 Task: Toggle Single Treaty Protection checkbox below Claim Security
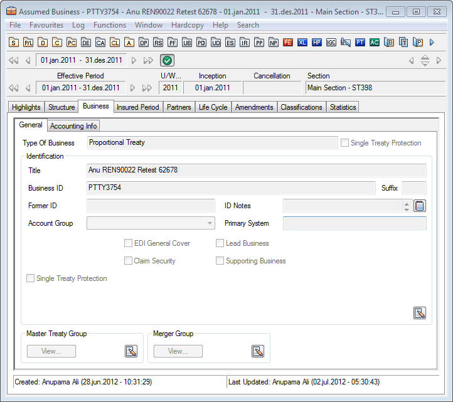[x=30, y=278]
